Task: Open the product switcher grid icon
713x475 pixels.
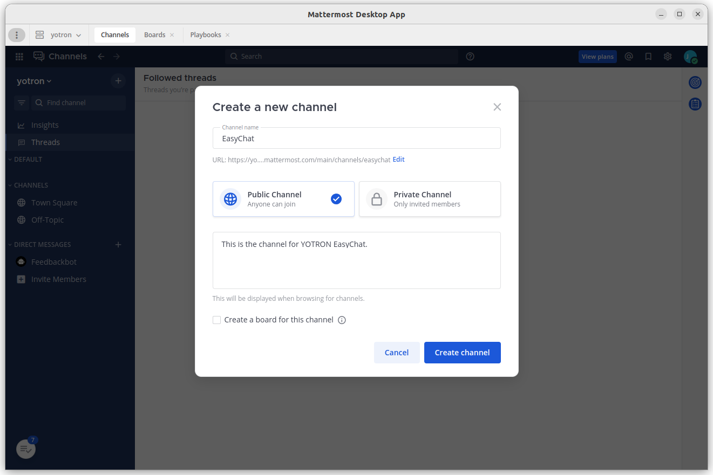Action: click(19, 57)
